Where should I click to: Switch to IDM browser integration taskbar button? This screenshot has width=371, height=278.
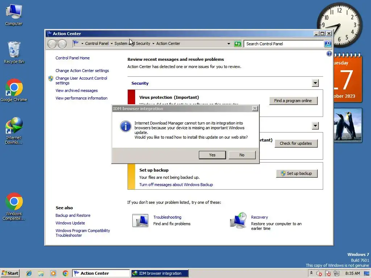pos(160,273)
